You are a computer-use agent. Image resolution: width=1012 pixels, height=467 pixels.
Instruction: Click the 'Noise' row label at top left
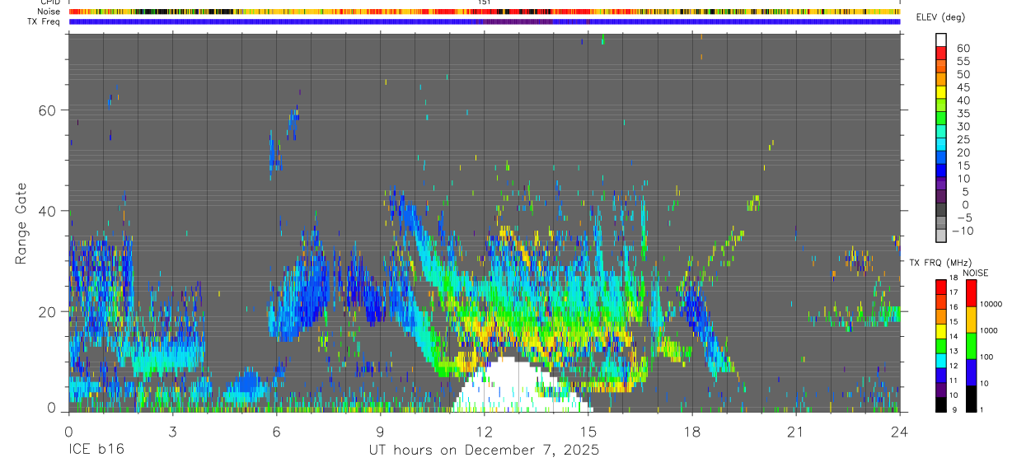click(x=49, y=12)
